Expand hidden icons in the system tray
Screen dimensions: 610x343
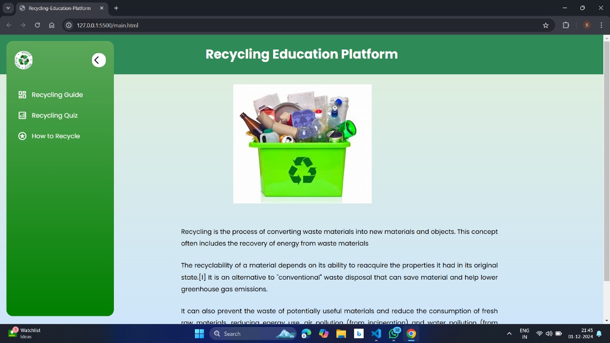(x=509, y=333)
